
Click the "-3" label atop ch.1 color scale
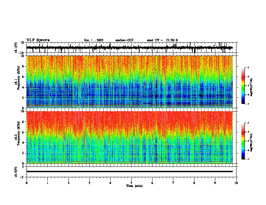pyautogui.click(x=248, y=67)
